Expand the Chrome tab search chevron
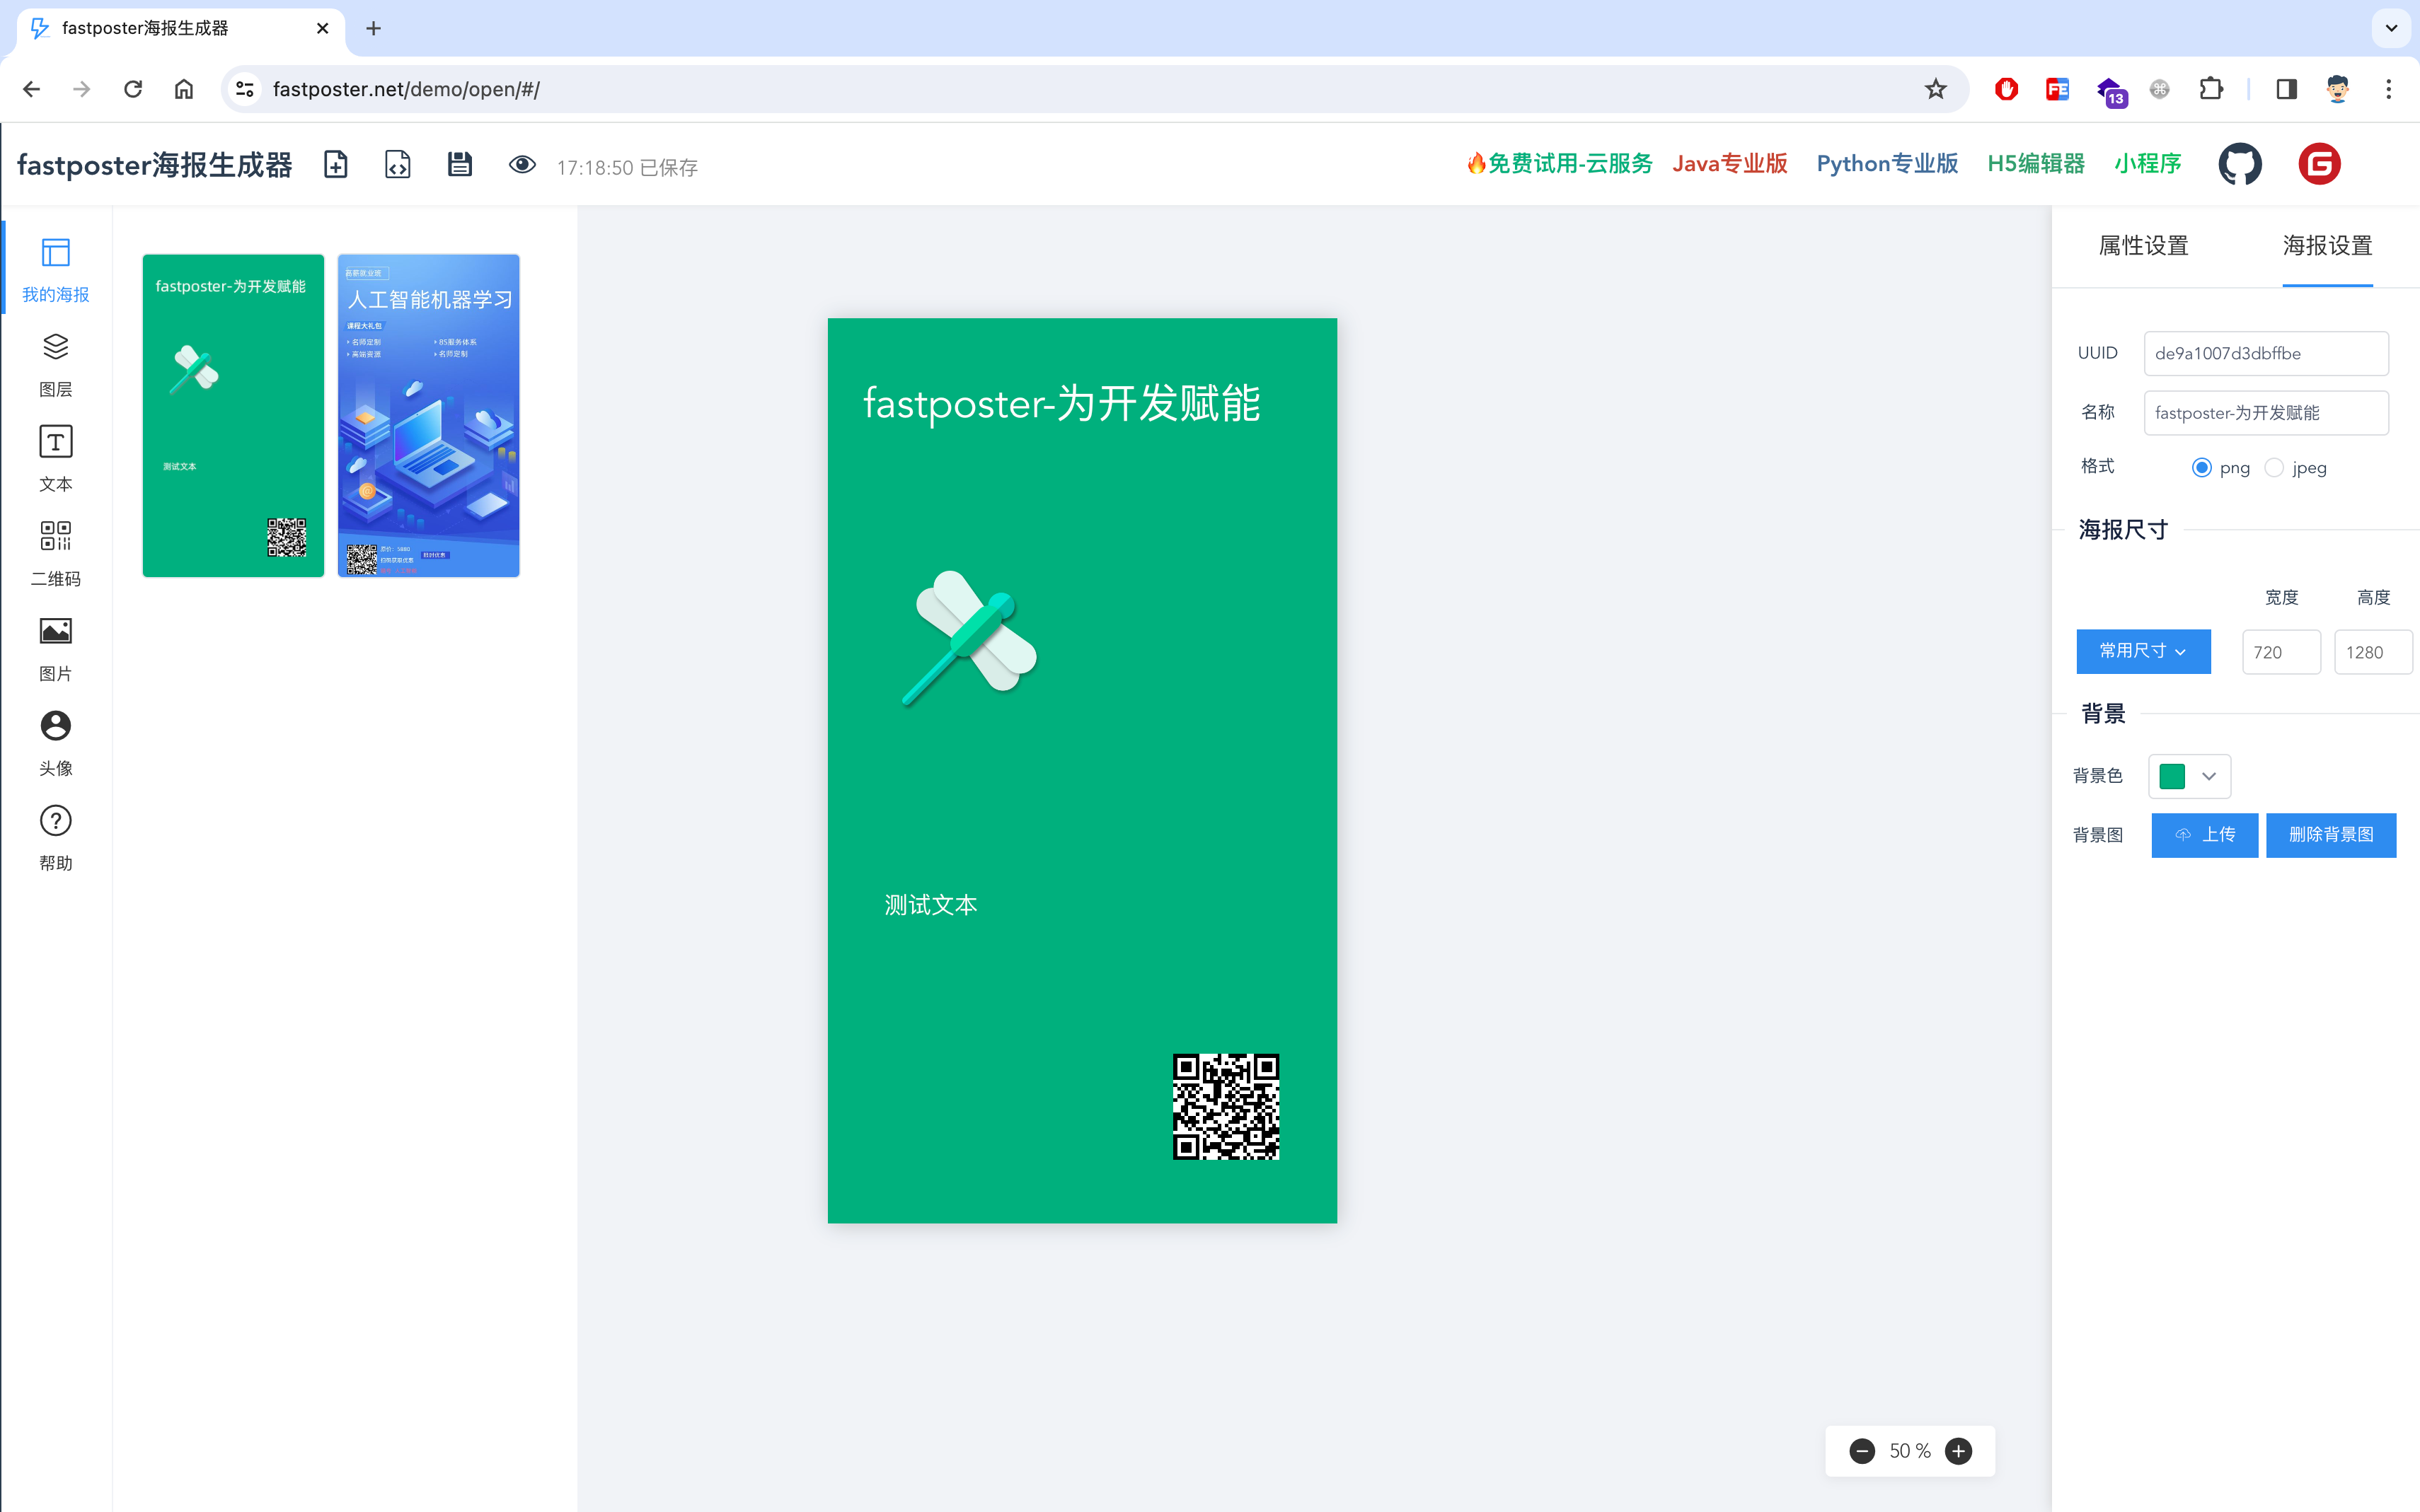 click(x=2391, y=28)
